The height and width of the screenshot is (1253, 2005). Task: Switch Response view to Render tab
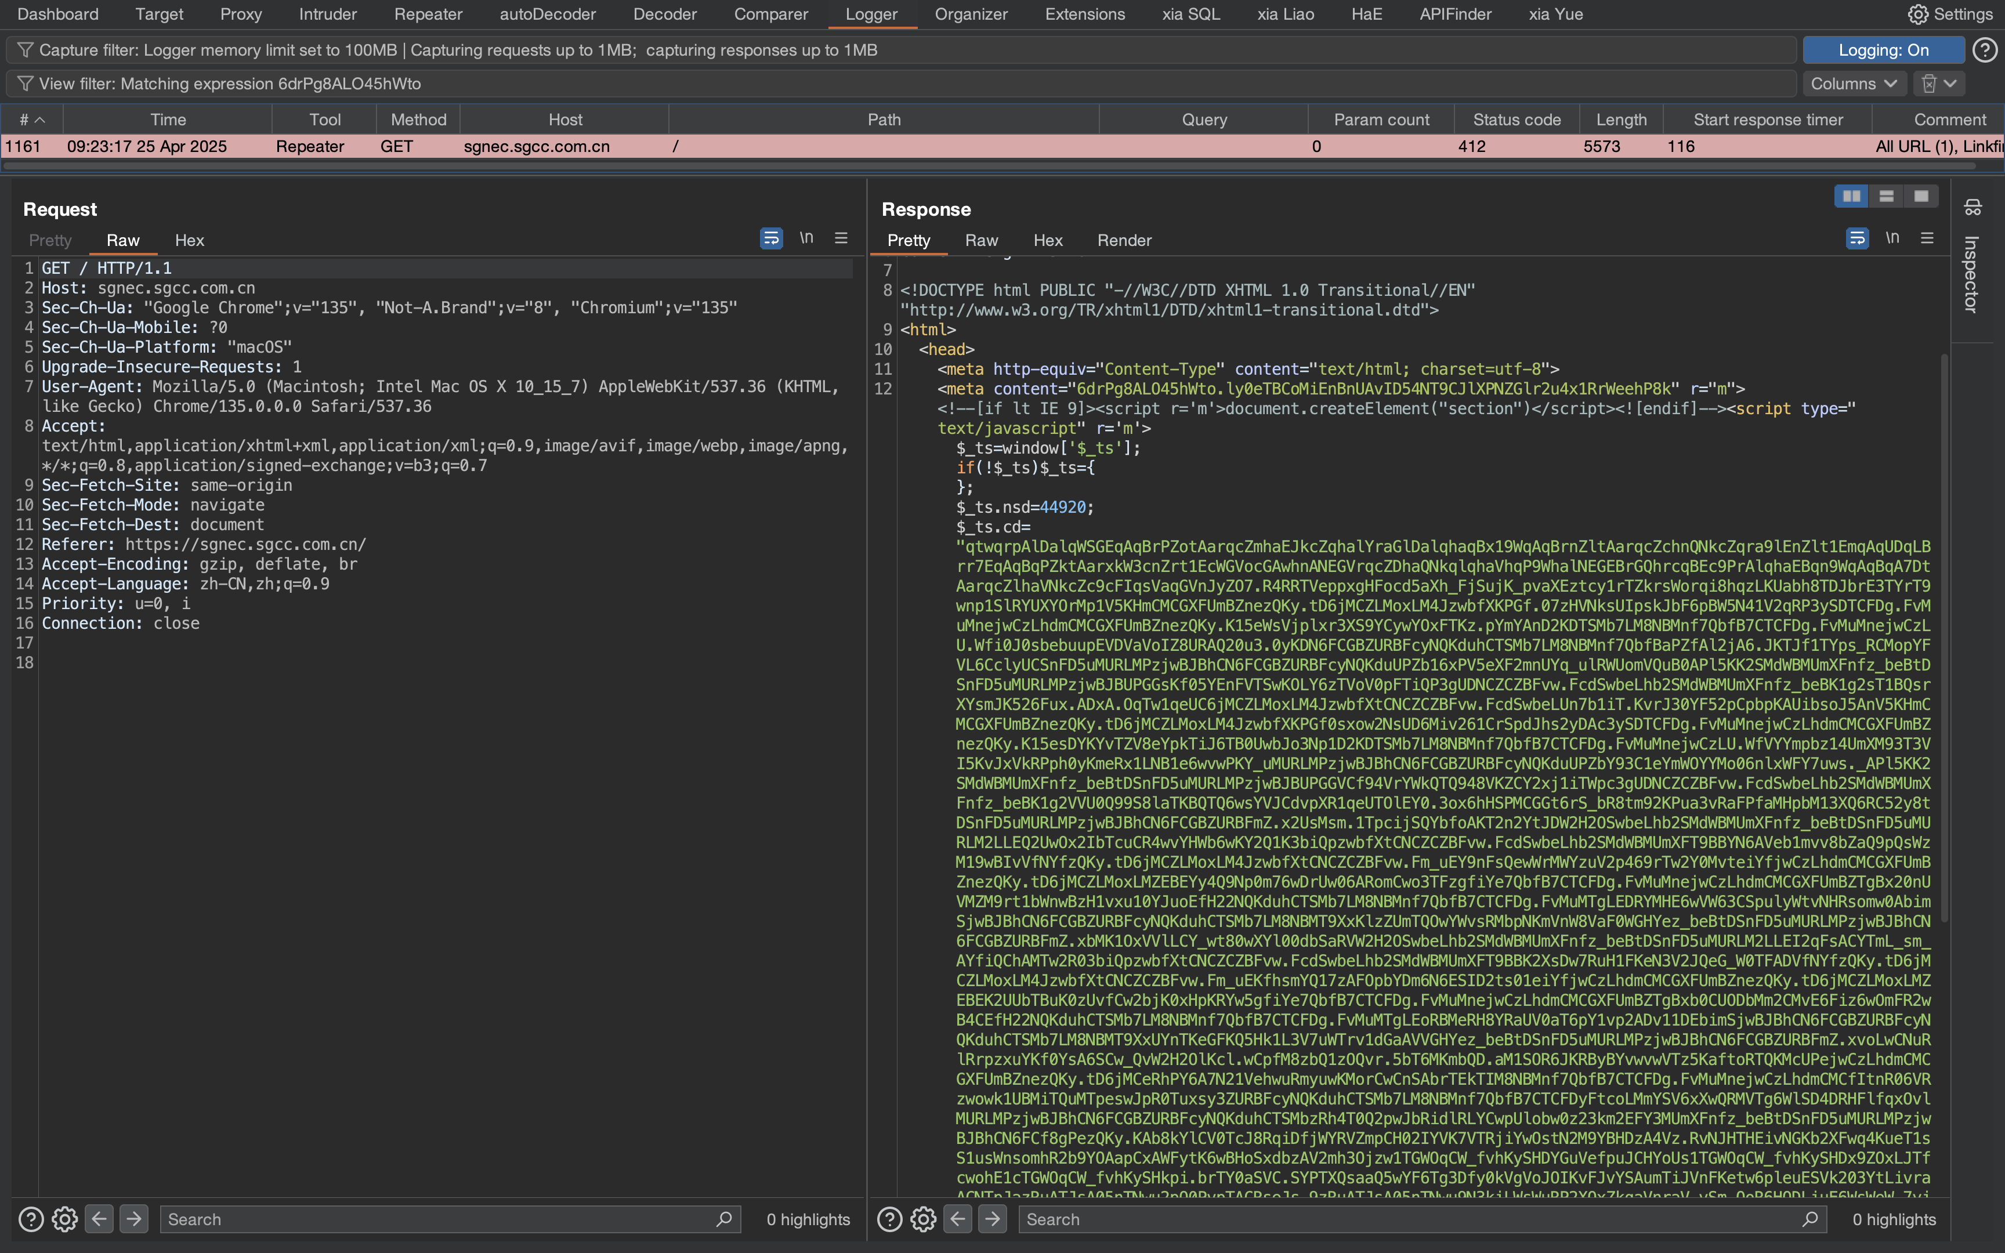tap(1124, 240)
